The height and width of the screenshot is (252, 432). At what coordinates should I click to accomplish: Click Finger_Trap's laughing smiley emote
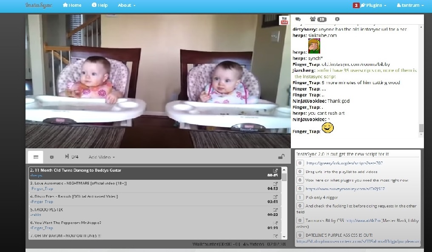pos(327,128)
